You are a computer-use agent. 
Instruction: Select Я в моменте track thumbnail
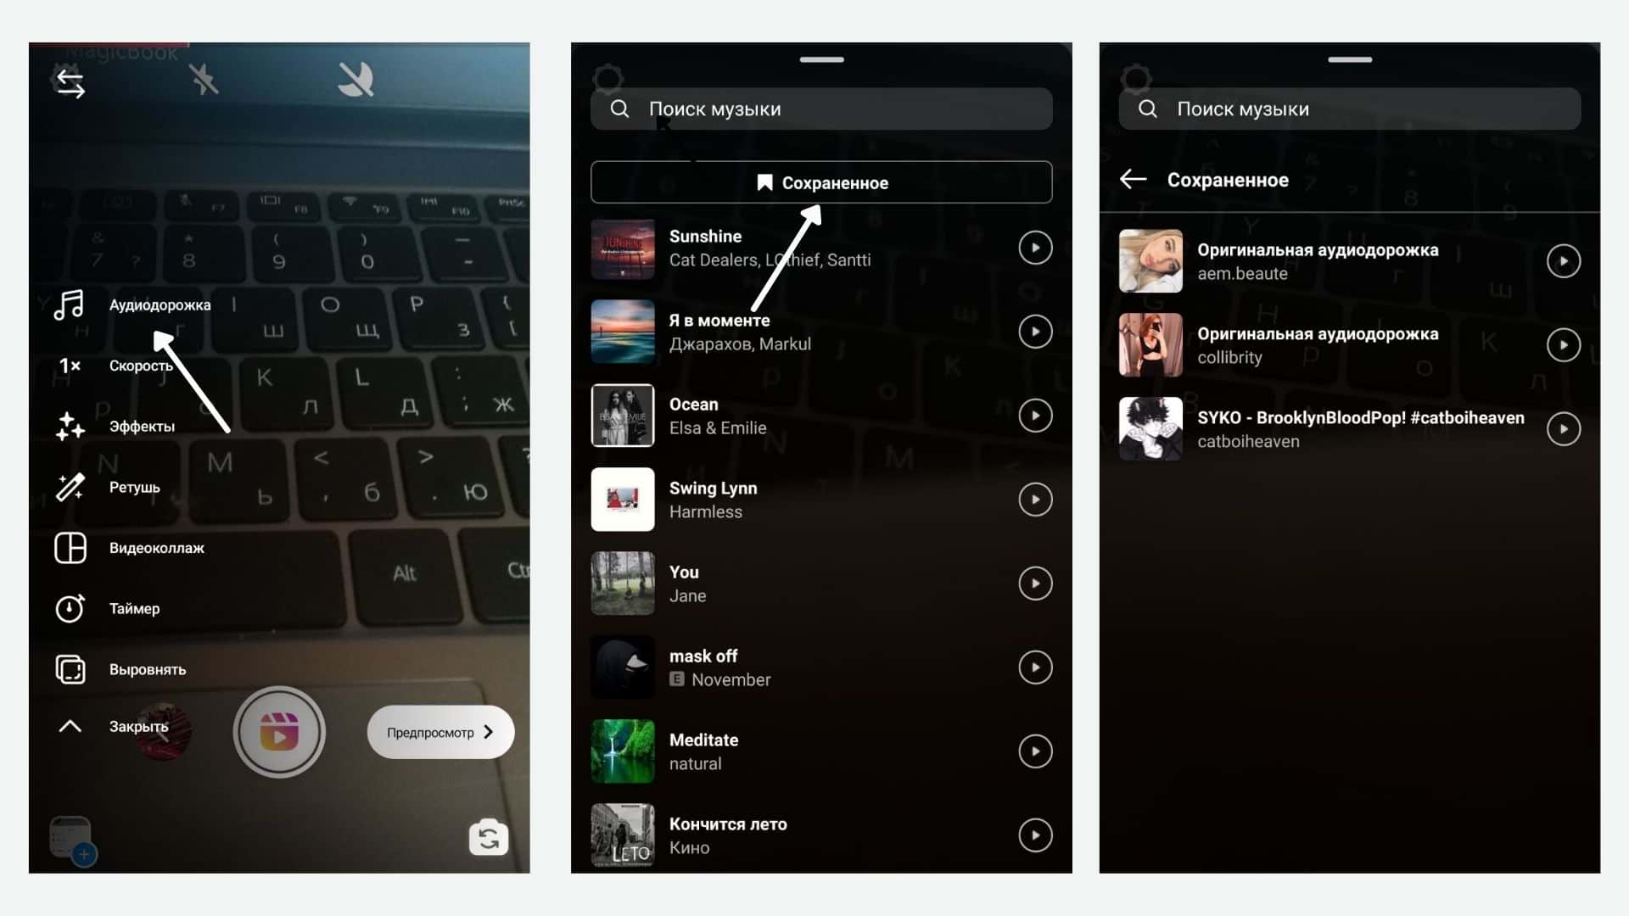[621, 331]
